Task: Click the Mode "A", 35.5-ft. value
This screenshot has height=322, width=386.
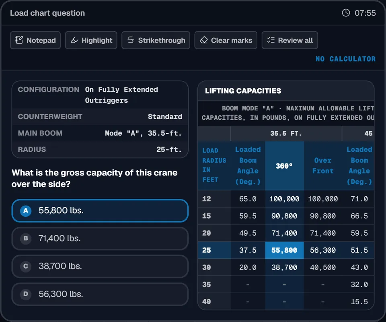Action: pyautogui.click(x=143, y=133)
